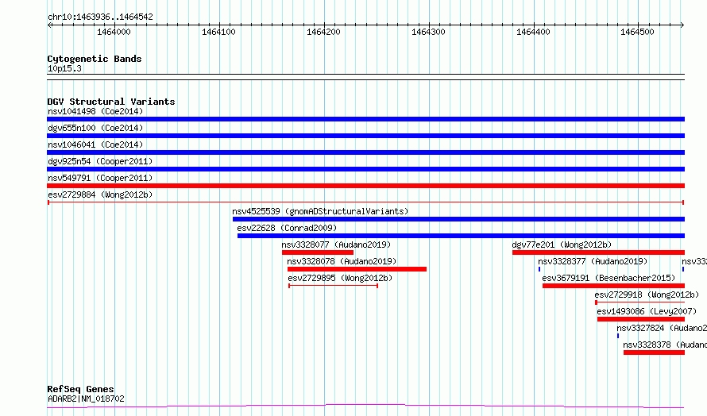The image size is (707, 416).
Task: Click blue bar under esv22628
Action: click(461, 236)
